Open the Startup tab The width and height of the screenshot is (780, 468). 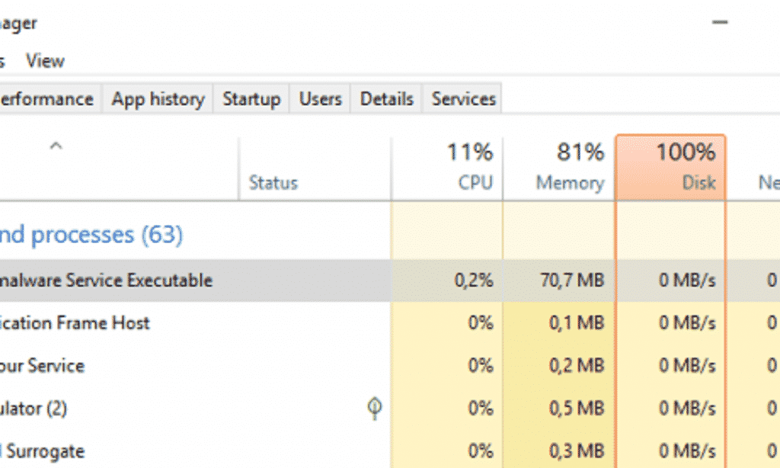tap(251, 98)
